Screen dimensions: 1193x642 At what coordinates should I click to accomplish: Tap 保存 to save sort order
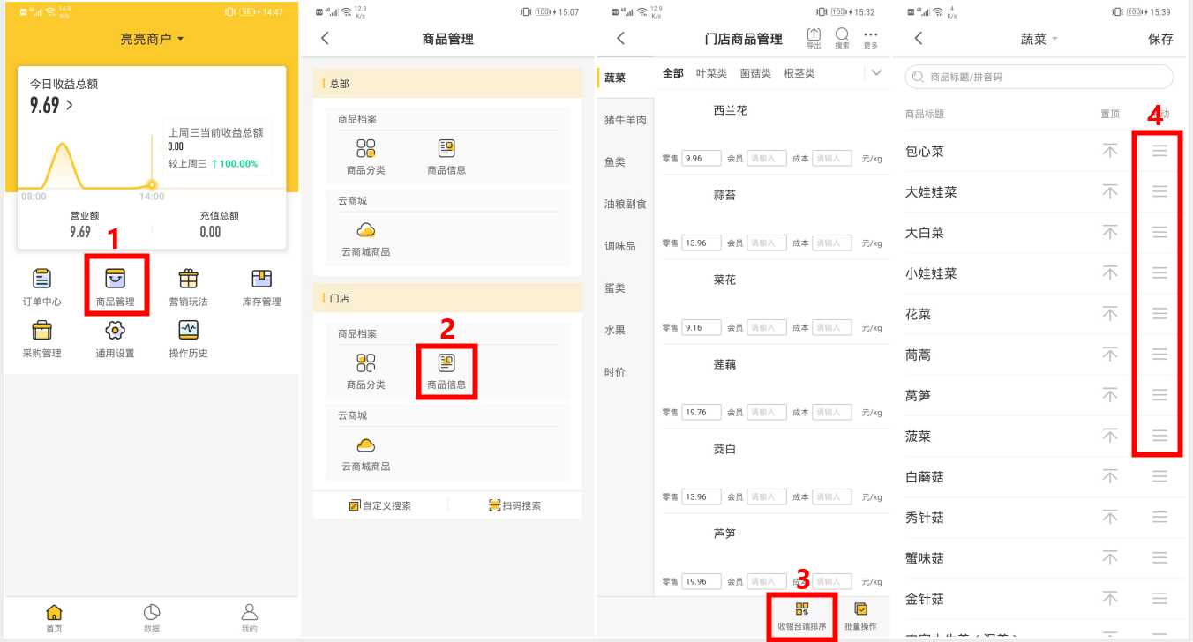point(1160,39)
